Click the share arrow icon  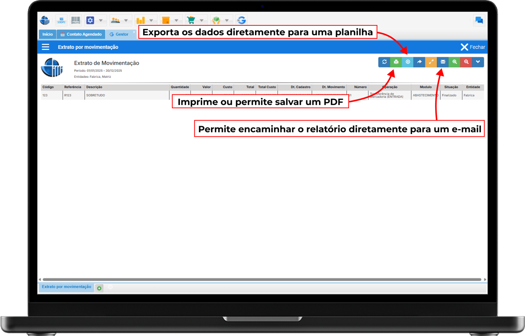419,62
